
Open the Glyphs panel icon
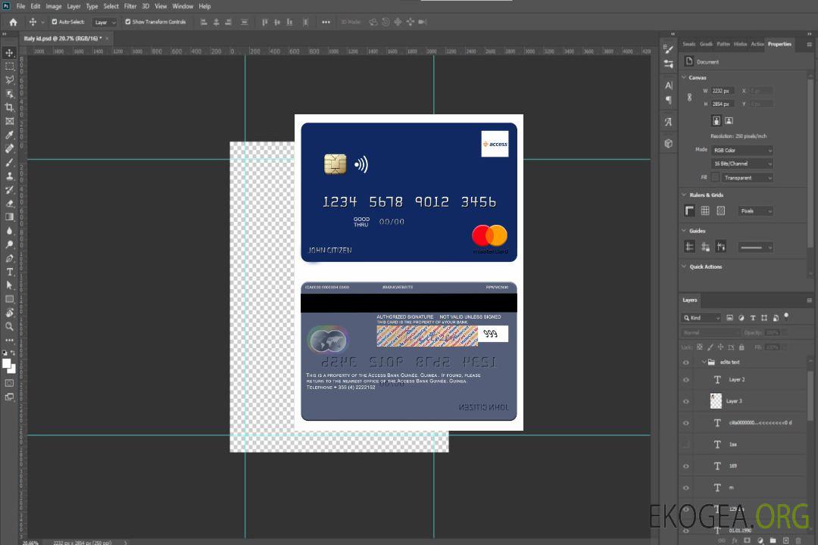668,122
